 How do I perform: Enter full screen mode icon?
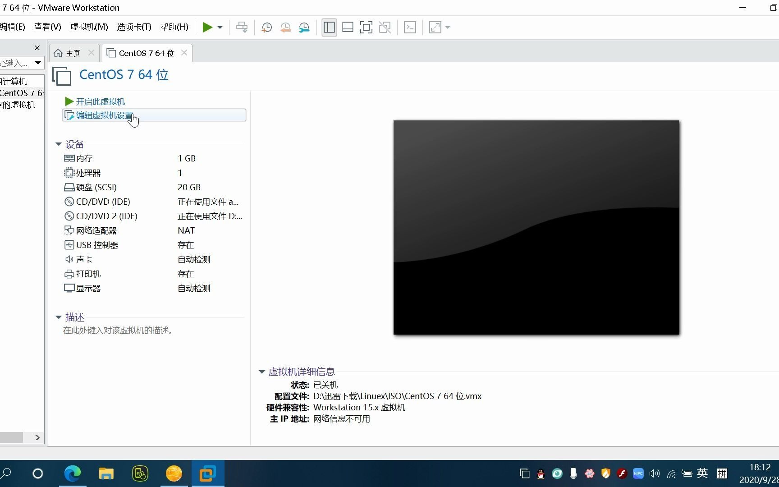pyautogui.click(x=366, y=28)
